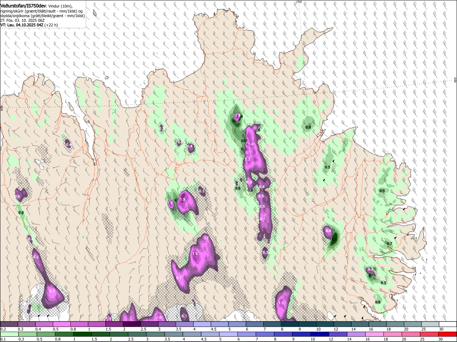The image size is (457, 342).
Task: Click the lower legend swatch labeled 14
Action: [x=356, y=334]
